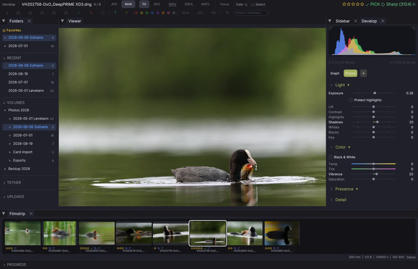The width and height of the screenshot is (418, 269).
Task: Select the VH202851-DxO thumbnail in the filmstrip
Action: click(282, 233)
